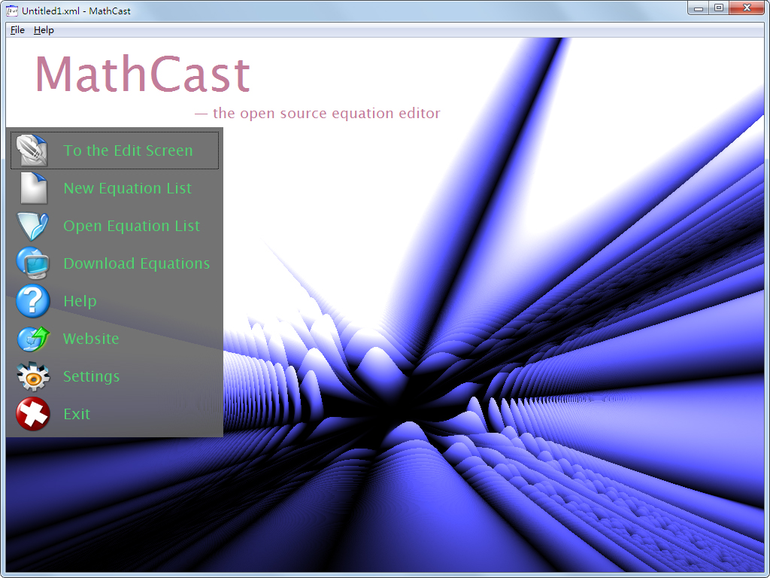Click the red cross Exit icon
The image size is (770, 578).
pos(32,414)
